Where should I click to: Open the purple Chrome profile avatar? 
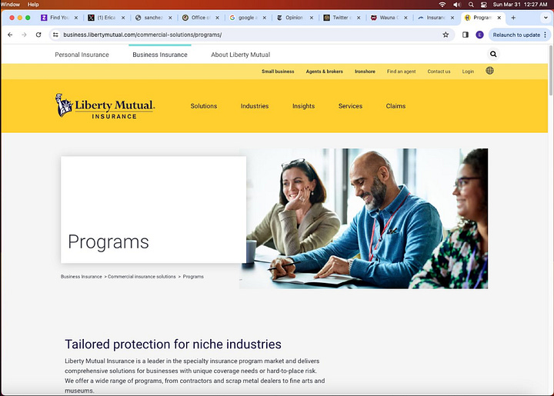tap(479, 35)
